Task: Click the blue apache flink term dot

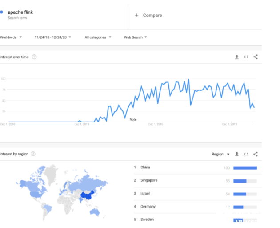Action: 2,12
